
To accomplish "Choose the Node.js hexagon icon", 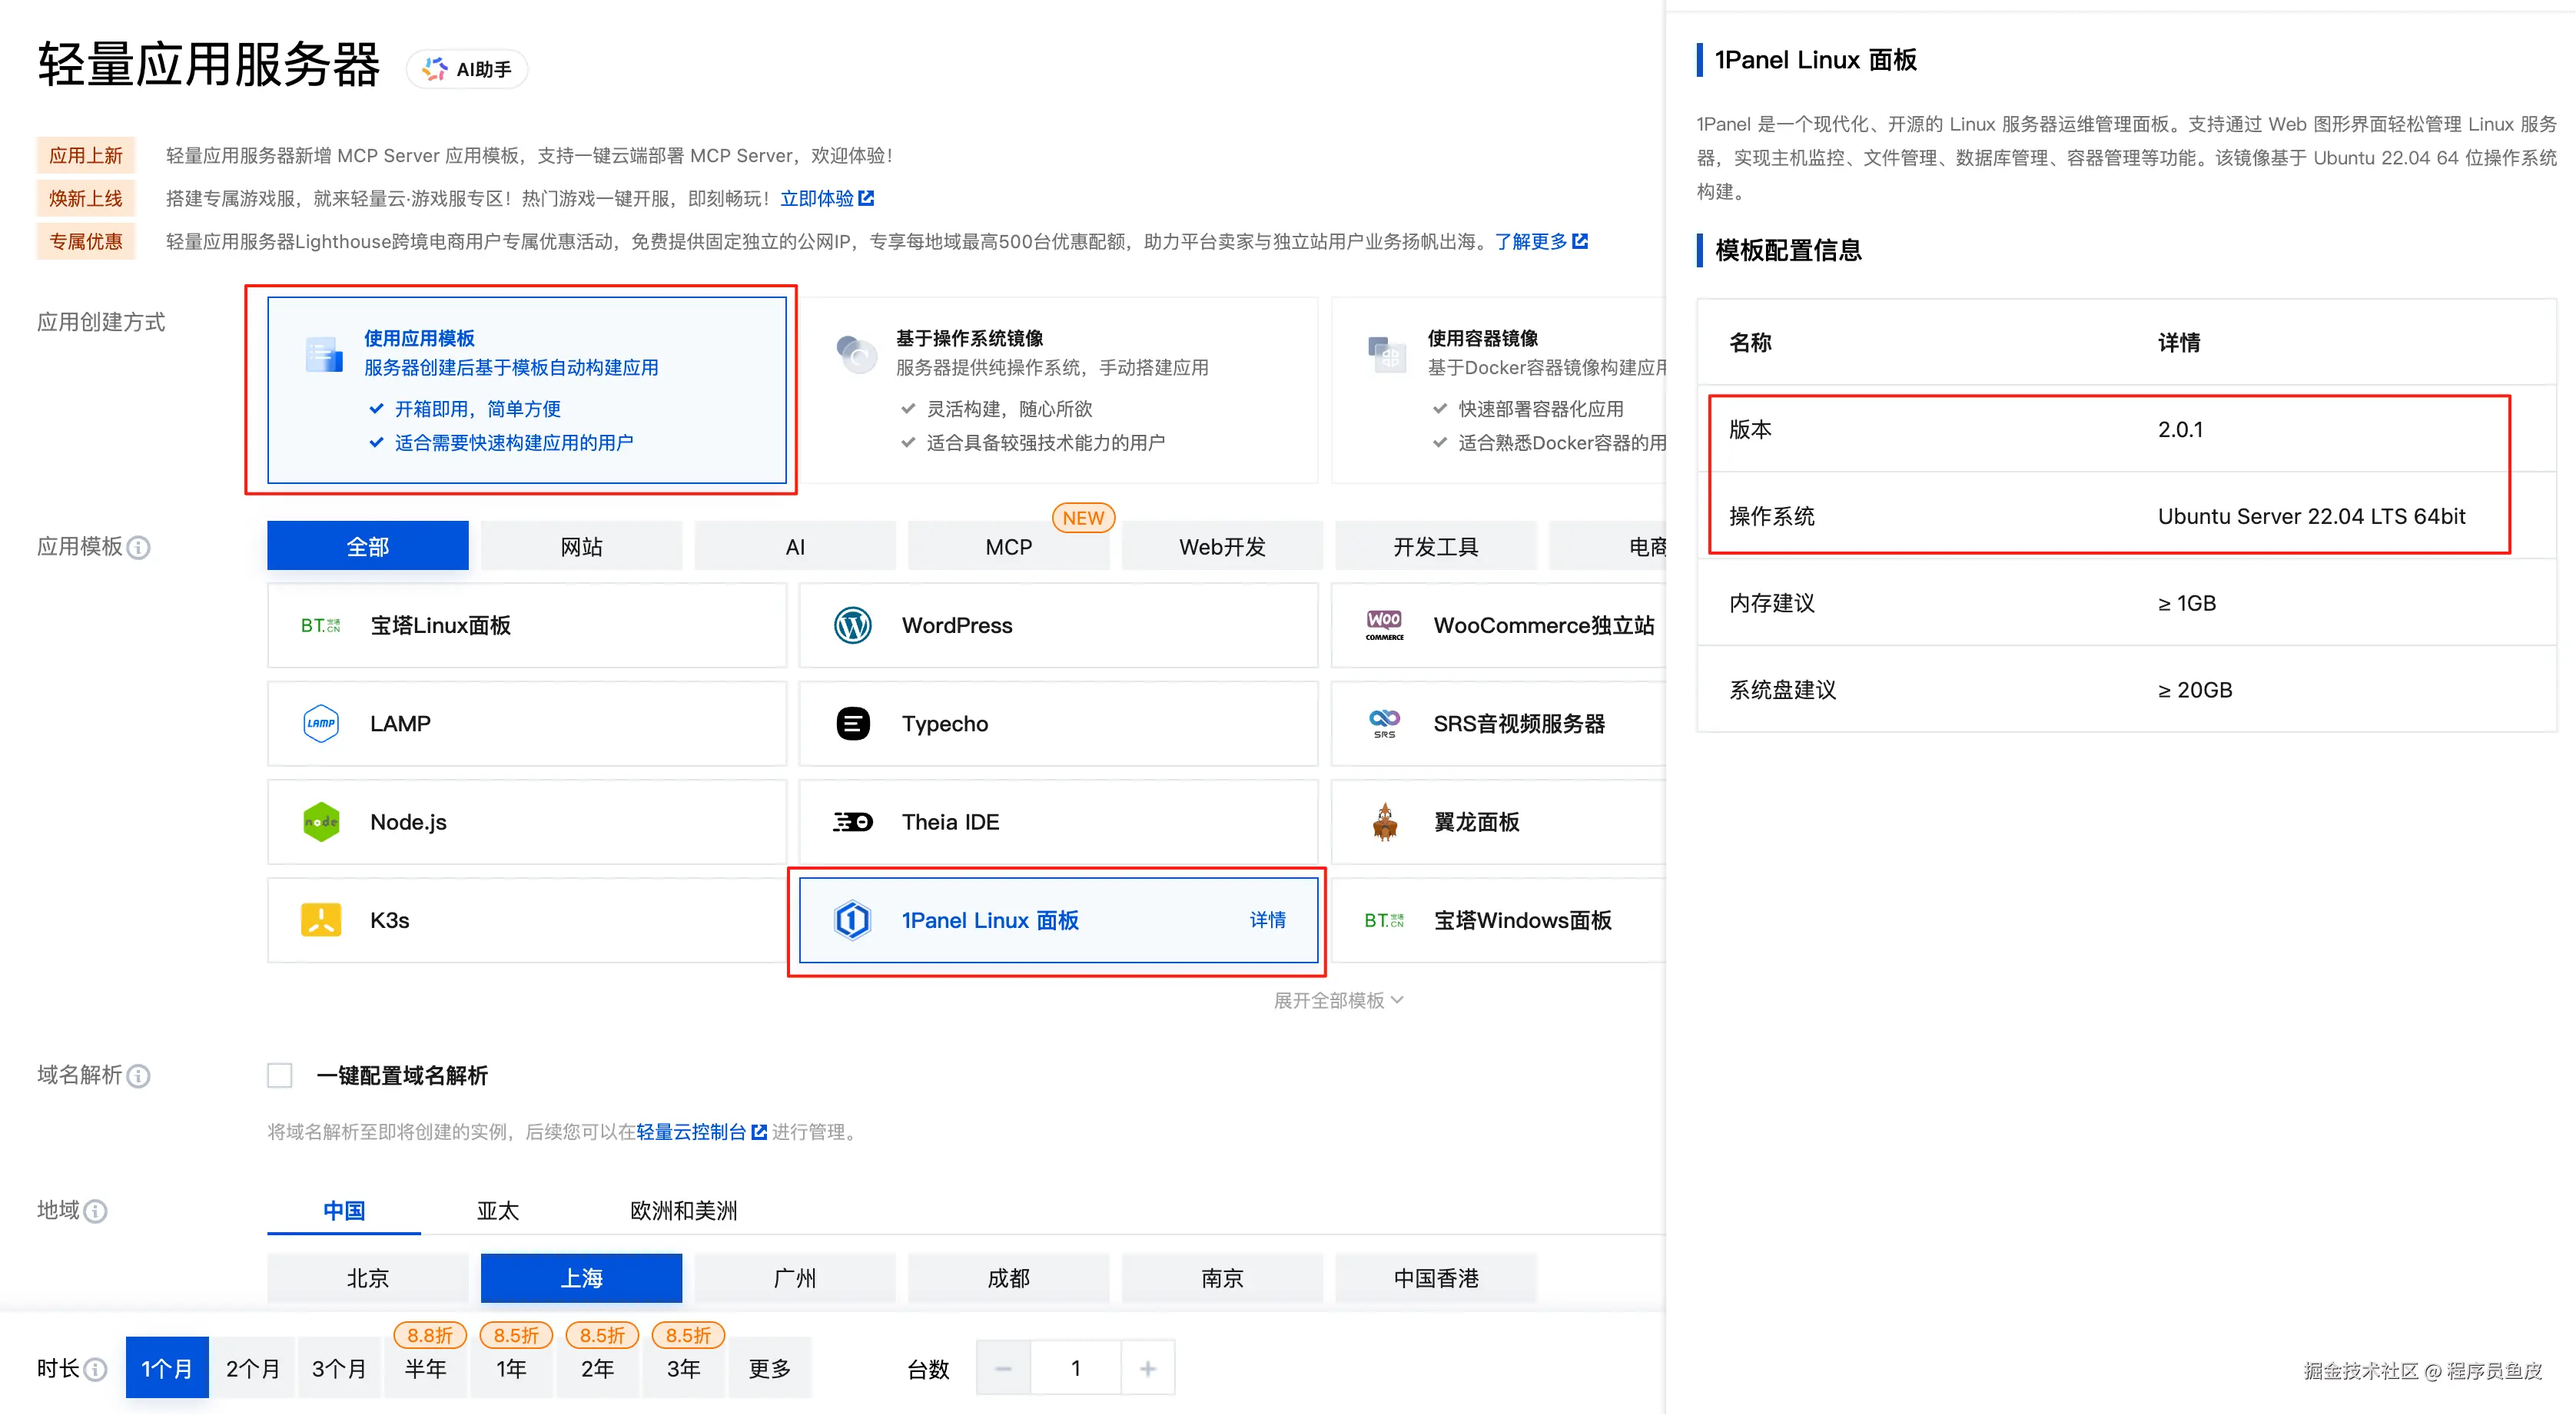I will point(320,821).
